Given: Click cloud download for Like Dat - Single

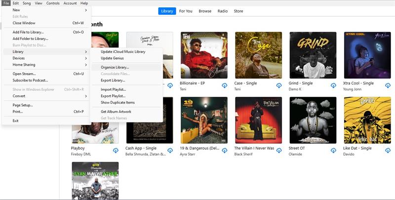Looking at the screenshot, I should tap(388, 151).
